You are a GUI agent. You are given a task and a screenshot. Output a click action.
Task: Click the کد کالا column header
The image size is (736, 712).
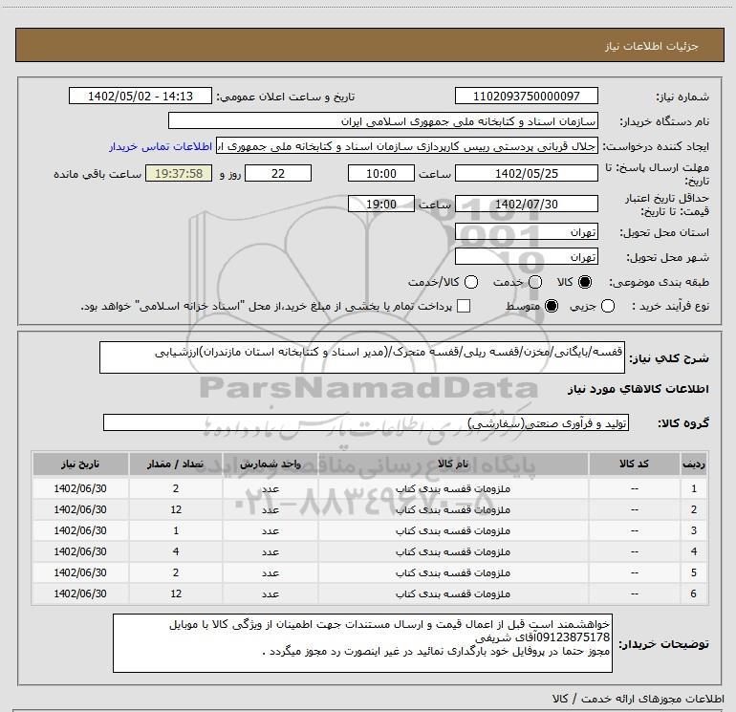tap(634, 464)
